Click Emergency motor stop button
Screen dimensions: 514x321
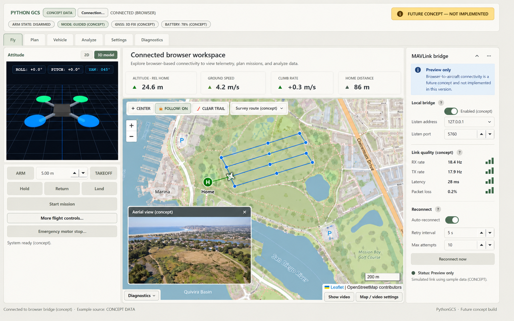pyautogui.click(x=62, y=231)
